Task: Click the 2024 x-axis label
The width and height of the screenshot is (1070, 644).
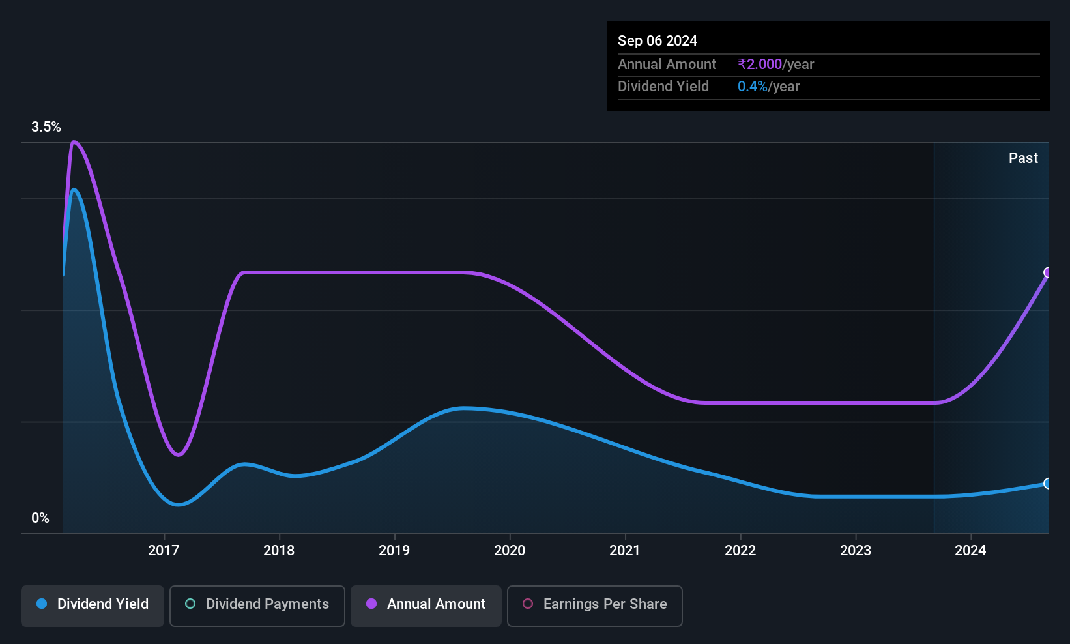Action: coord(970,551)
